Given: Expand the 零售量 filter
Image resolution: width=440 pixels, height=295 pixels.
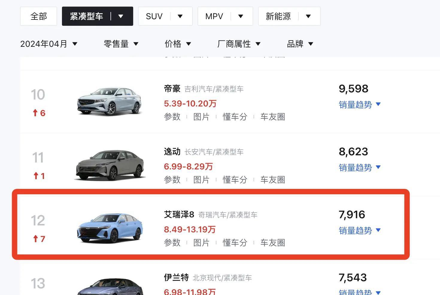Looking at the screenshot, I should 121,44.
